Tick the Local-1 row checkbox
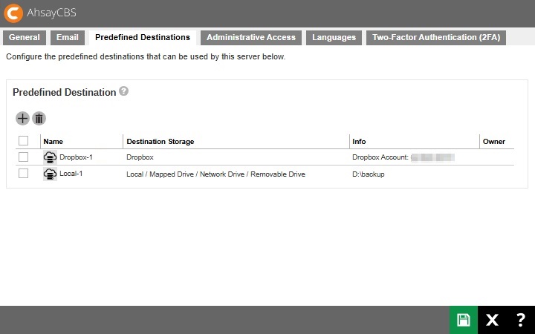 pyautogui.click(x=23, y=174)
